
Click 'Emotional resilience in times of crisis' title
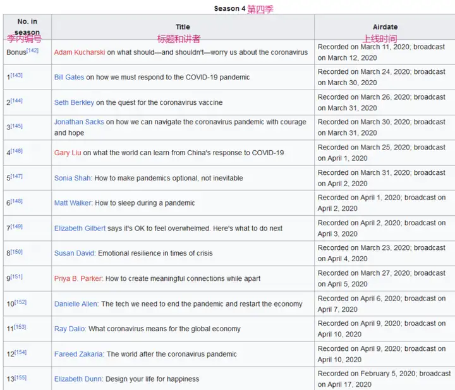155,253
